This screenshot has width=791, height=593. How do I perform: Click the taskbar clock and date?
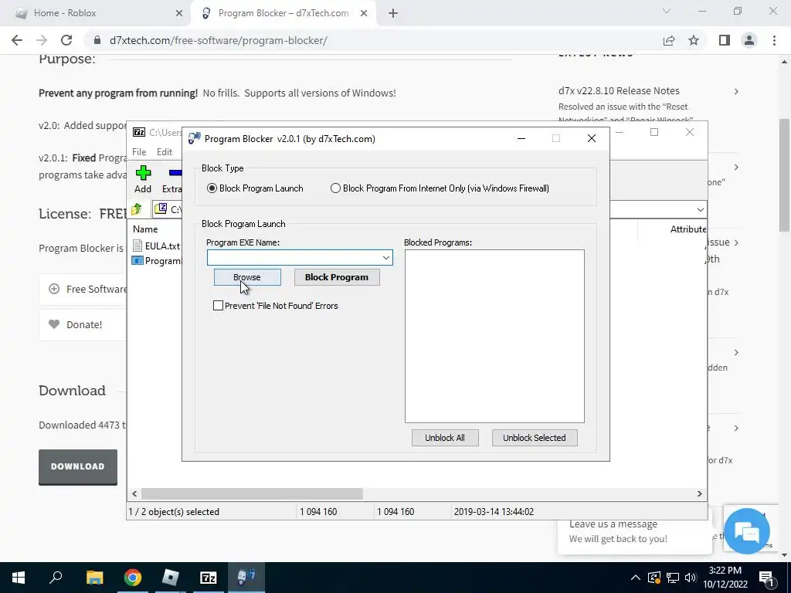[725, 578]
